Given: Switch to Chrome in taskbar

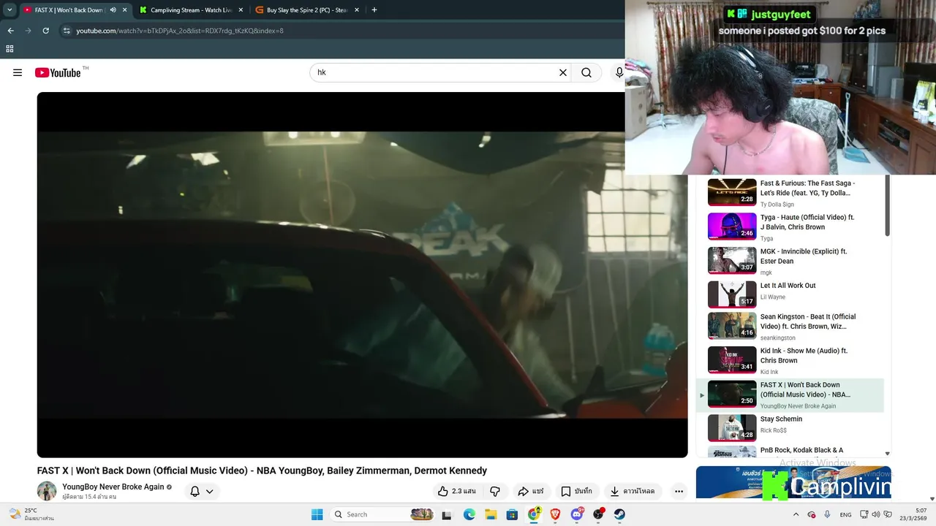Looking at the screenshot, I should coord(534,514).
